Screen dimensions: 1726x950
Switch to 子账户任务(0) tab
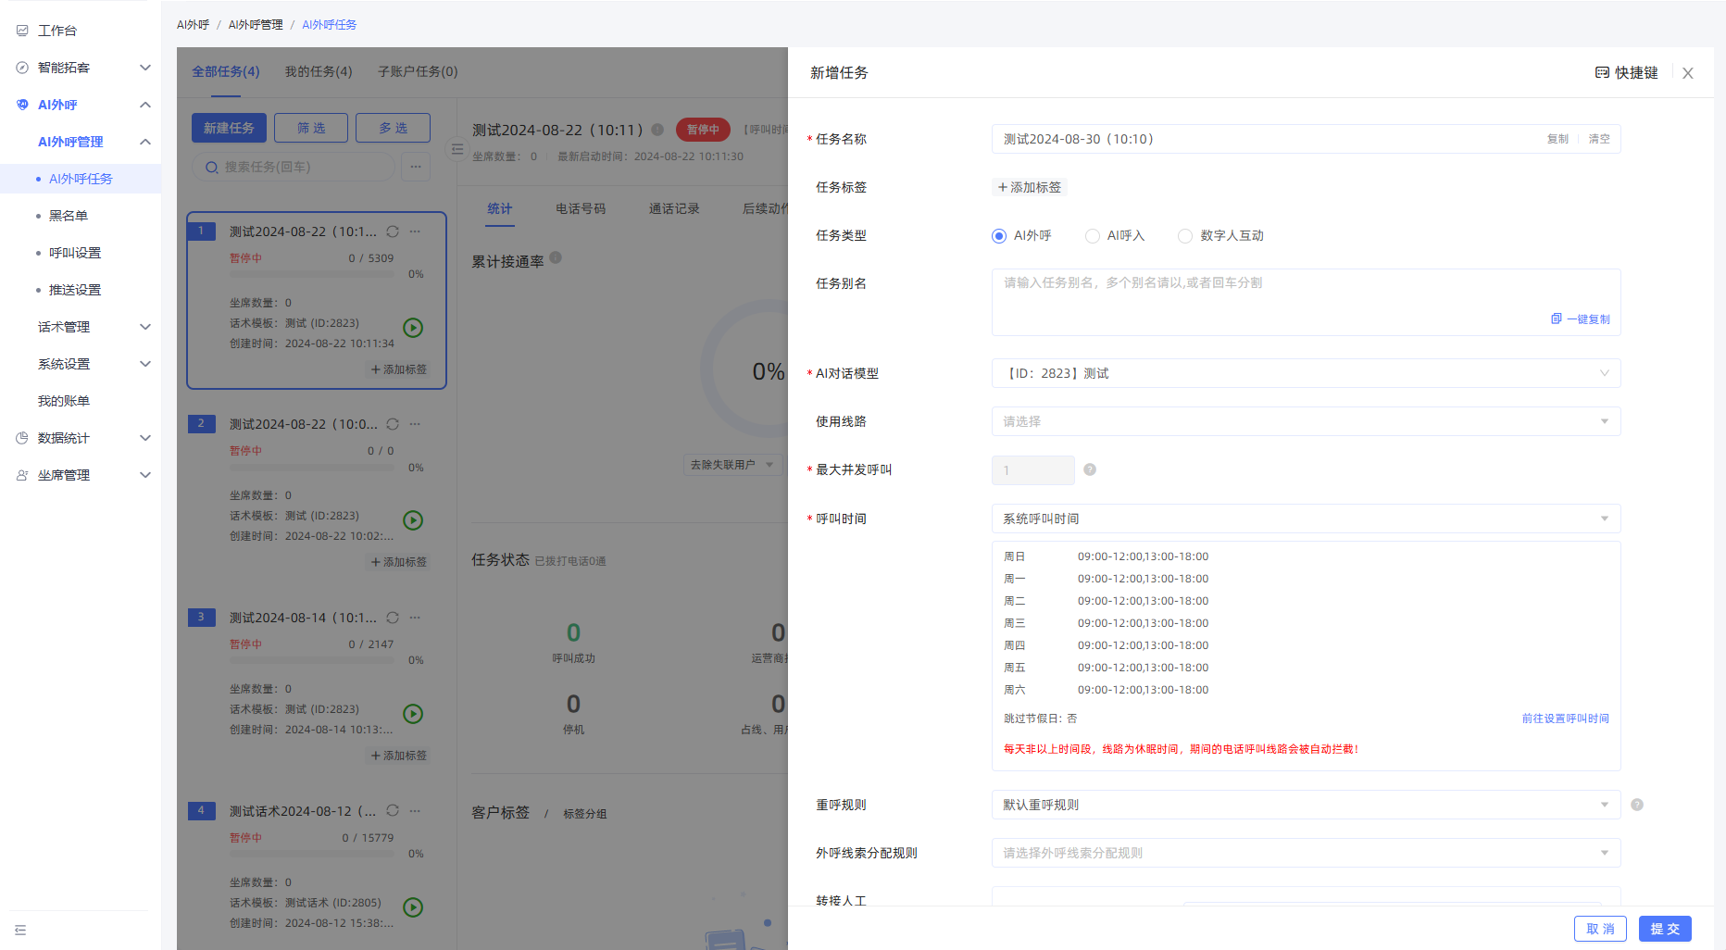[x=418, y=71]
